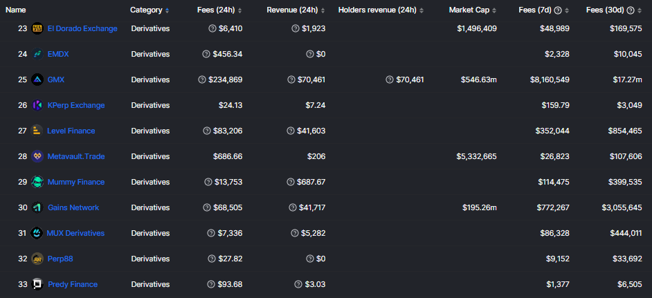Click the KPerp Exchange logo icon
The height and width of the screenshot is (298, 652).
pos(37,105)
